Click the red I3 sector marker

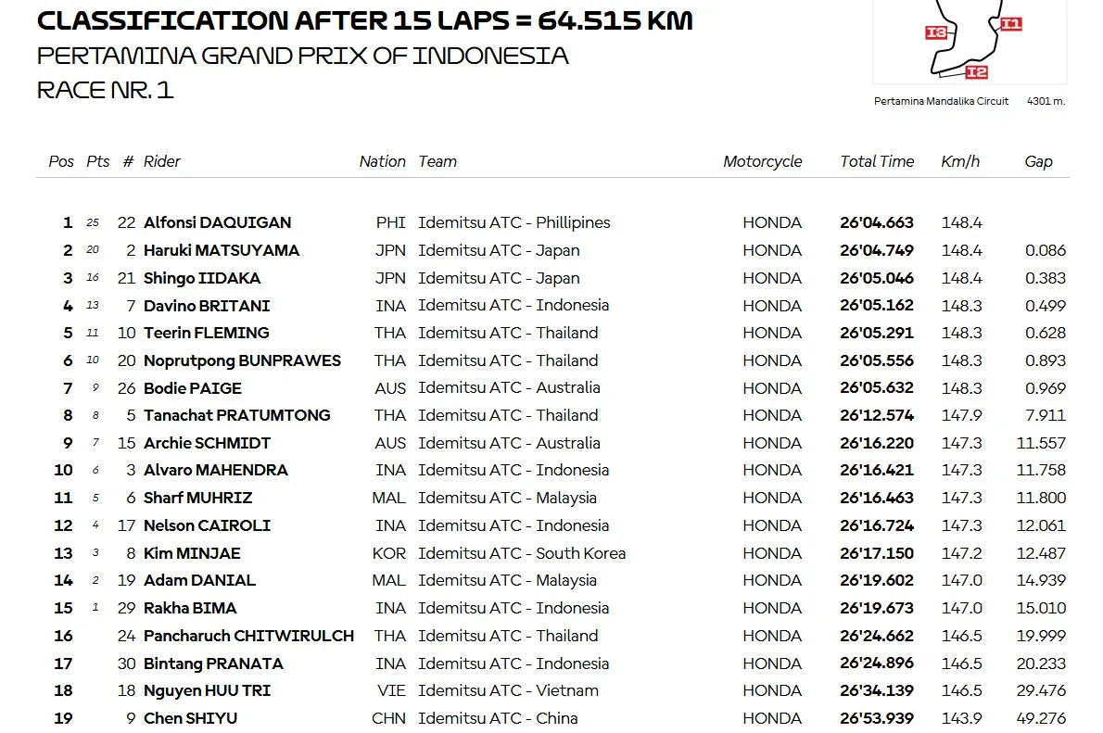[x=936, y=33]
